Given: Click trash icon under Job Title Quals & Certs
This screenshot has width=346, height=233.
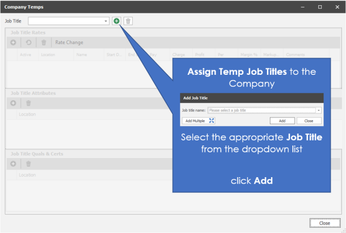Looking at the screenshot, I should pyautogui.click(x=28, y=164).
